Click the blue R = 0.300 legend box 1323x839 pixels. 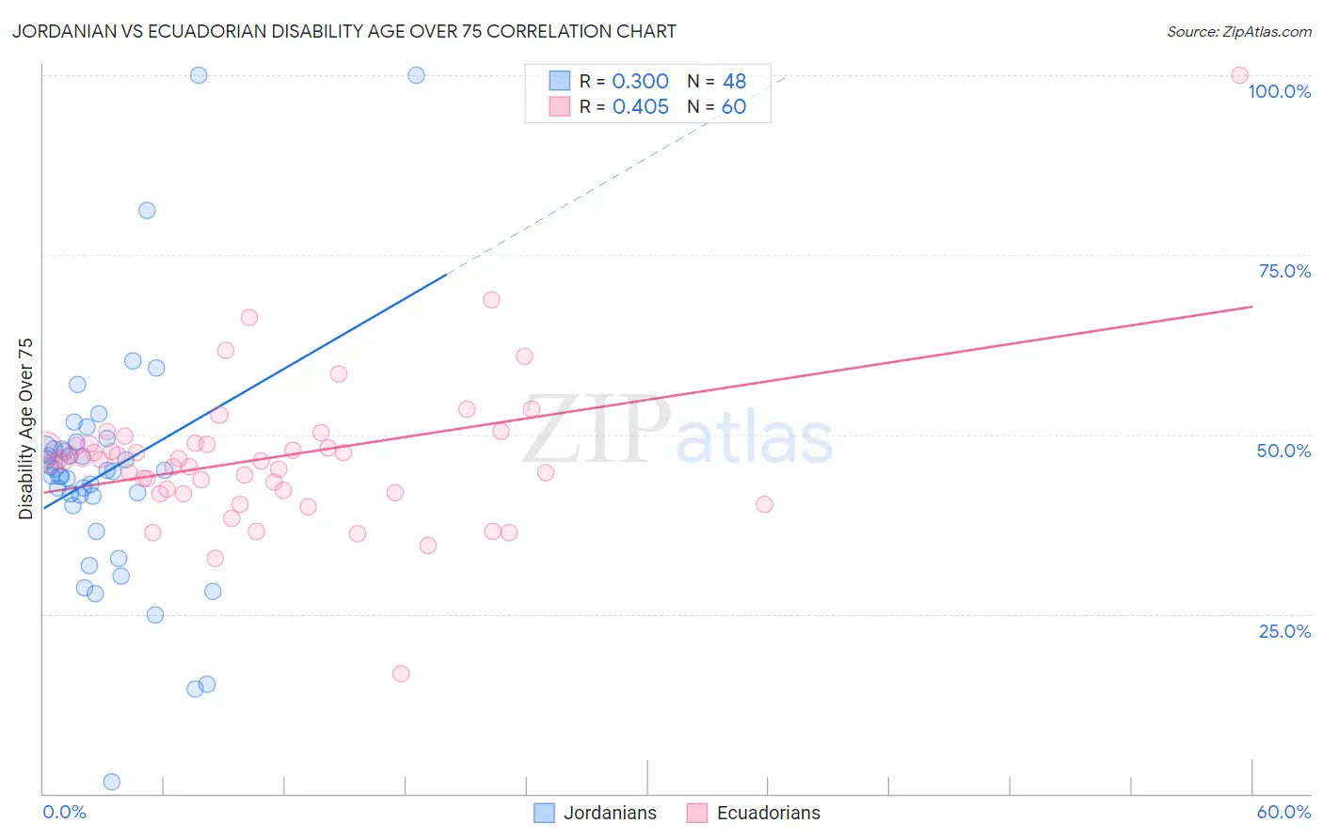point(560,81)
